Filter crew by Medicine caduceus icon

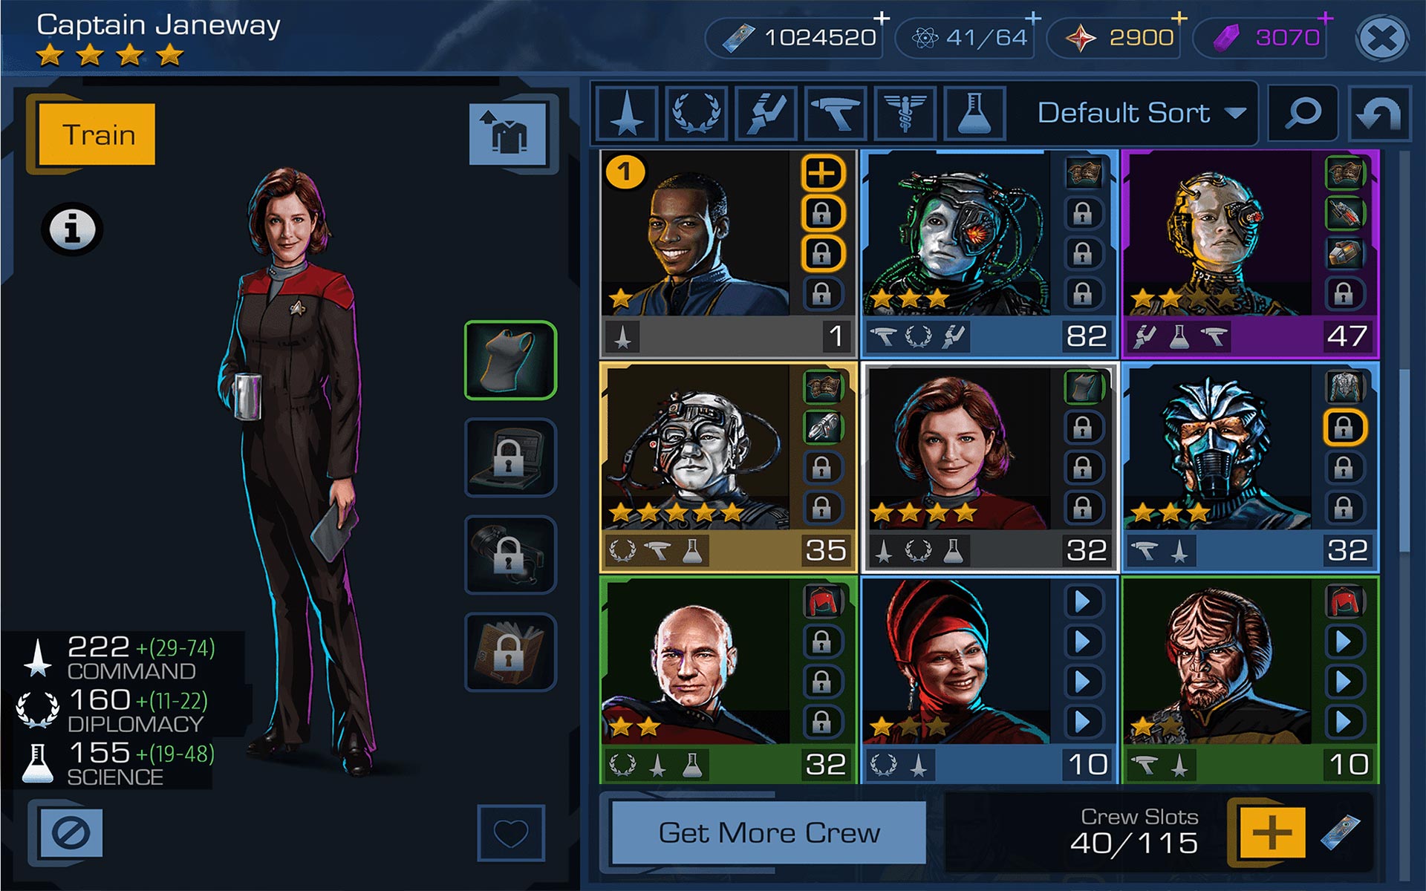point(905,114)
